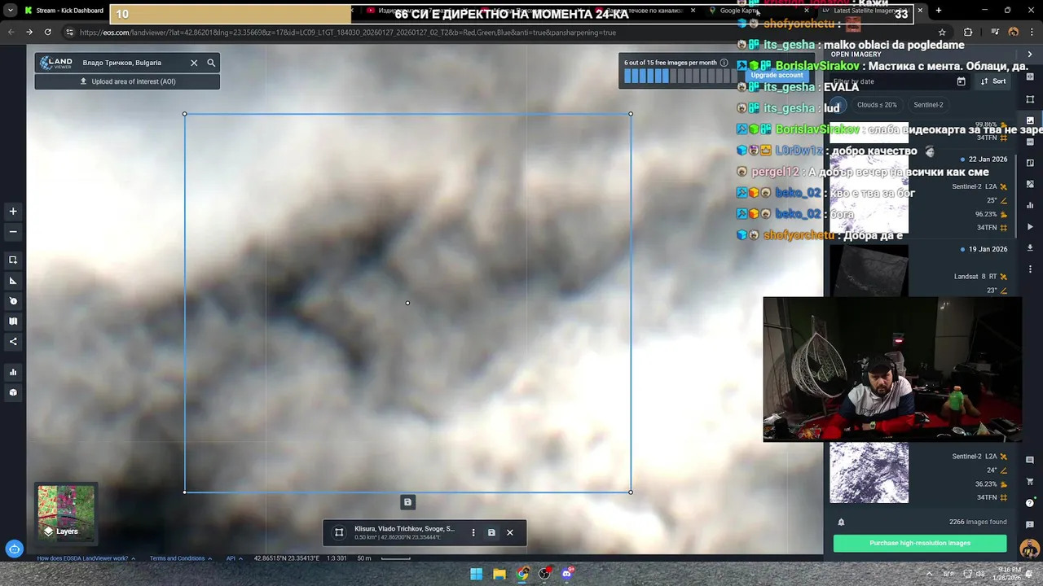The image size is (1043, 586).
Task: Toggle the Sentinel-2 sensor filter chip
Action: point(928,105)
